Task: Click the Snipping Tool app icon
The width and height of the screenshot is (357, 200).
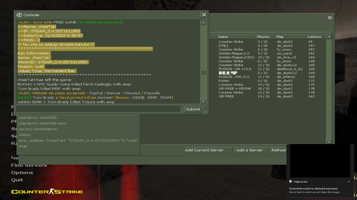Action: tap(291, 181)
